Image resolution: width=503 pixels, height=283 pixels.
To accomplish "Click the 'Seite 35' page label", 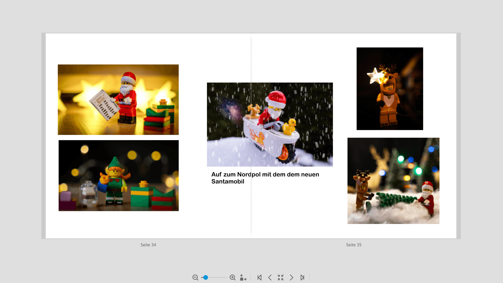I will coord(353,245).
